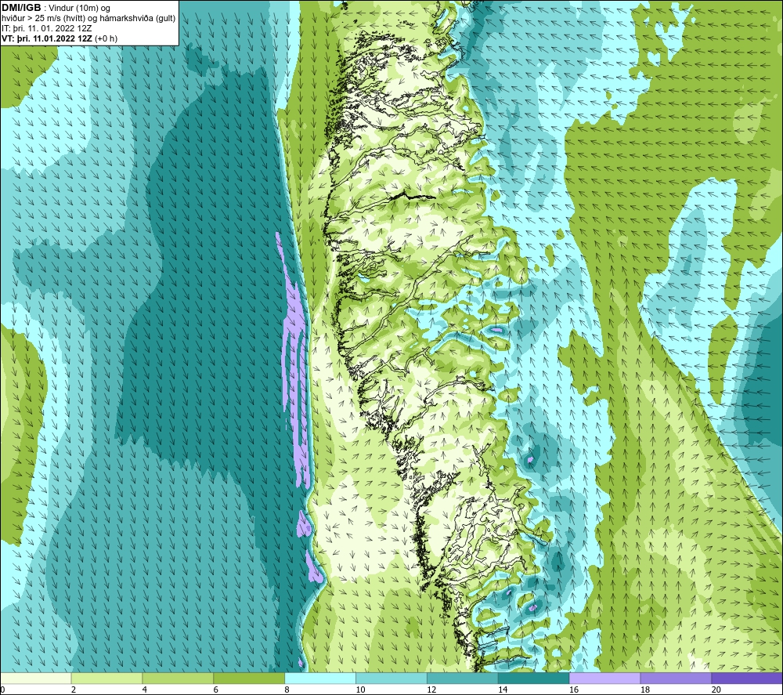Click the 'IT: þri. 11. 01. 2022 12Z' line

[x=46, y=28]
